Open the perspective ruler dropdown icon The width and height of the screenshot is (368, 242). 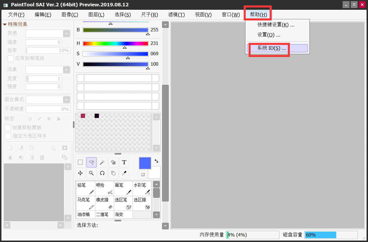52,148
